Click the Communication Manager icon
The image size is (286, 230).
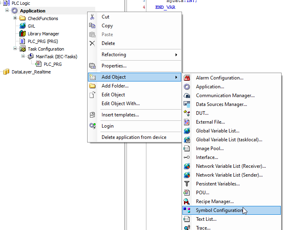[x=187, y=96]
